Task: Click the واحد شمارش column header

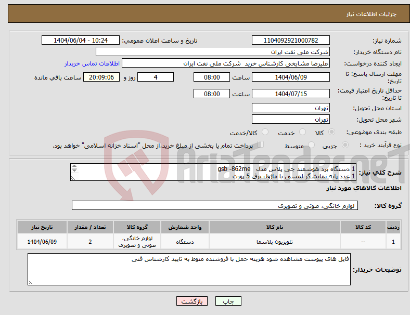Action: click(185, 227)
